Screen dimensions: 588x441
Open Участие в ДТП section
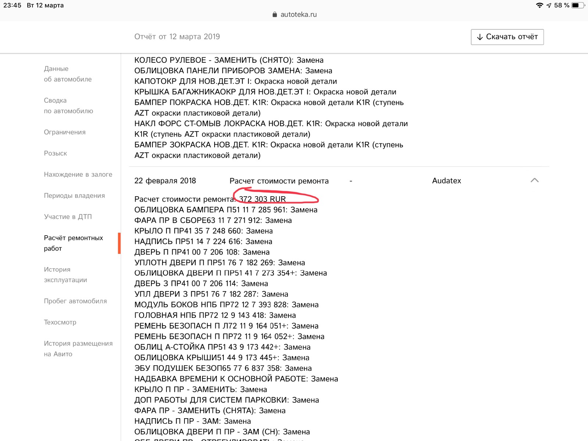68,217
